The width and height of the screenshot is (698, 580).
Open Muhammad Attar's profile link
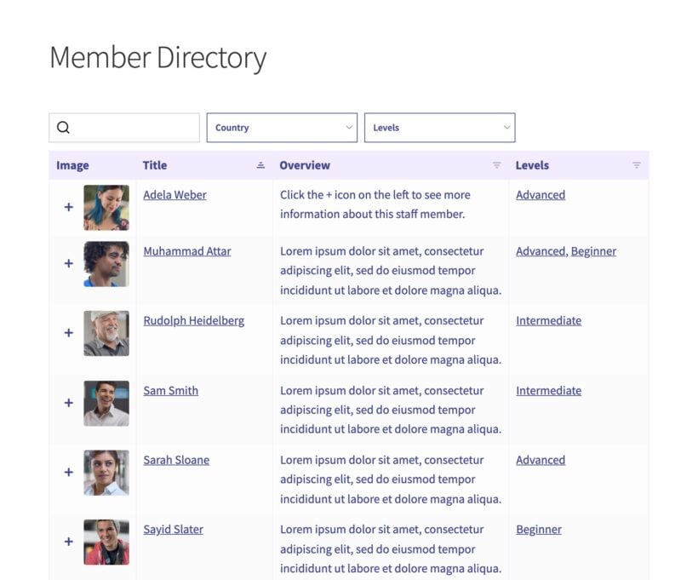click(187, 251)
